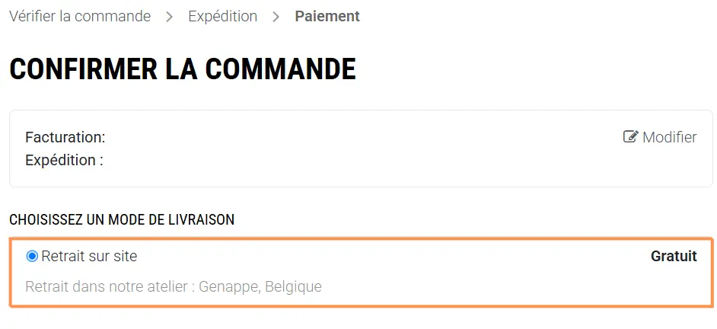Click empty space right of 'Facturation:'

343,137
